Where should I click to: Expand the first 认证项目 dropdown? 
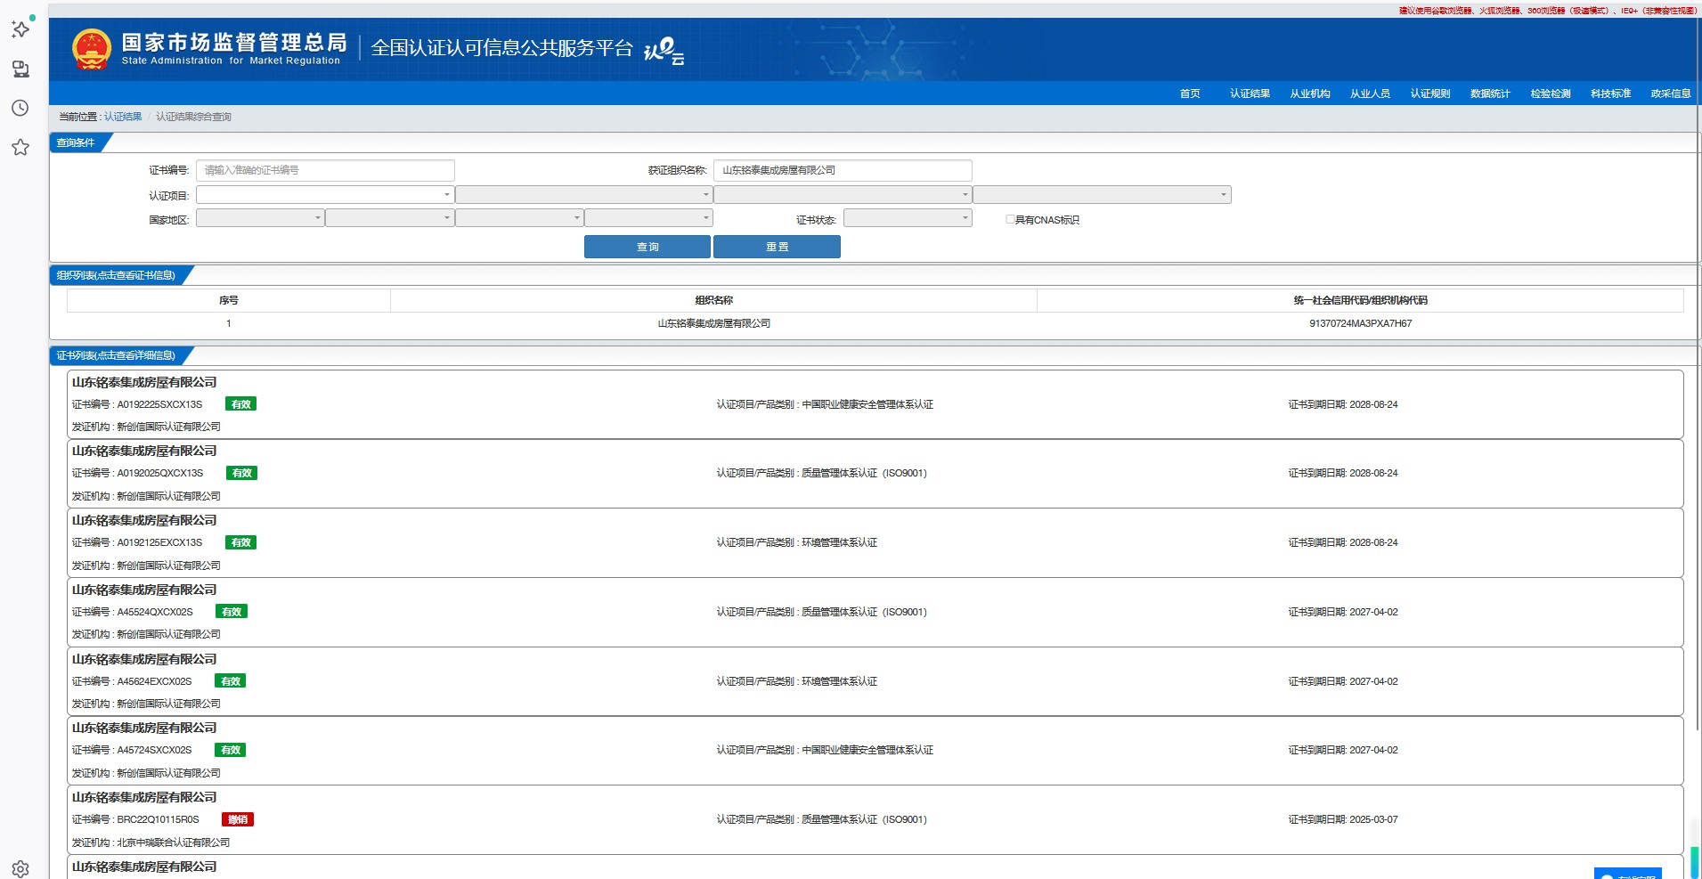coord(325,194)
